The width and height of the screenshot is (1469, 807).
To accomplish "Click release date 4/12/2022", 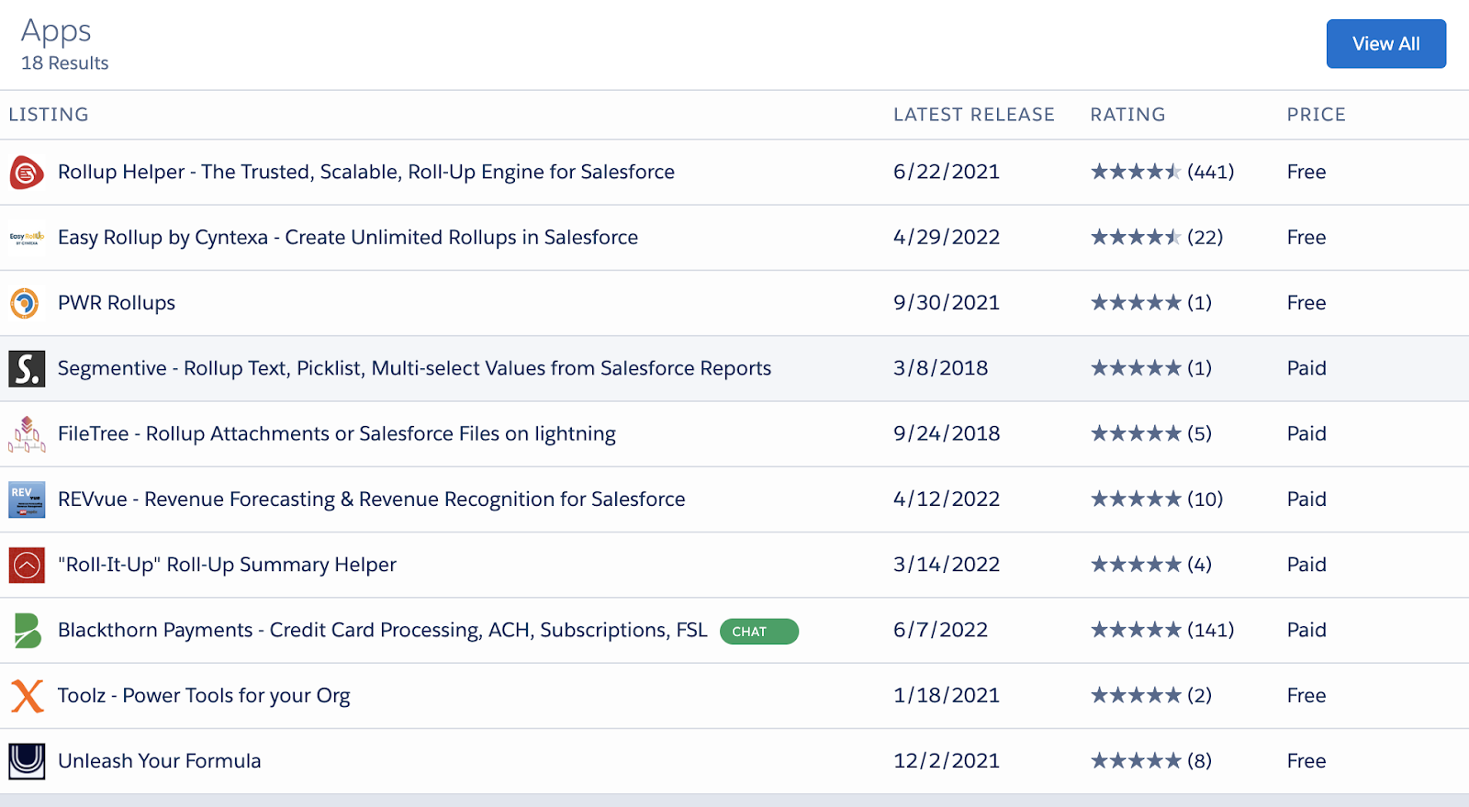I will (947, 499).
